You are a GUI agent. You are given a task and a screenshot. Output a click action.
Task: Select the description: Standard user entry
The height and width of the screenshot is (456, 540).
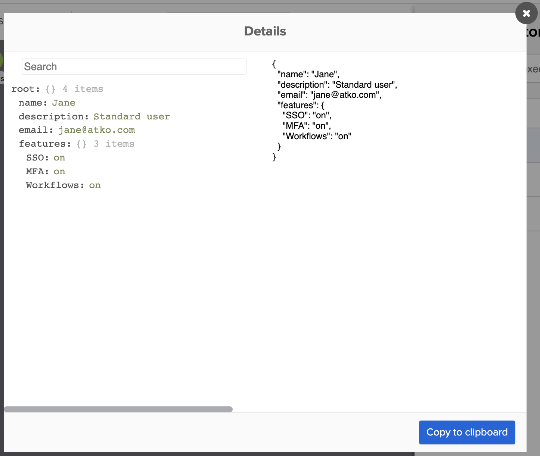click(x=93, y=116)
